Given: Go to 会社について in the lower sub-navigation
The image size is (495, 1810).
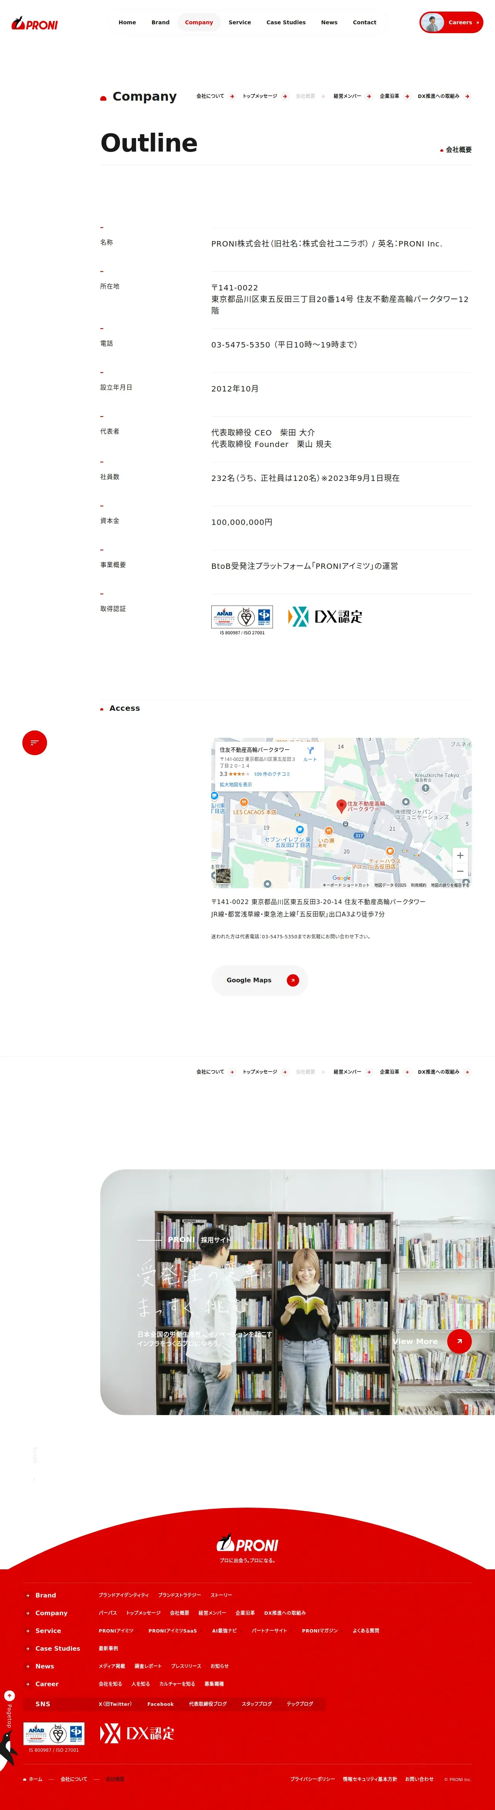Looking at the screenshot, I should point(216,1072).
